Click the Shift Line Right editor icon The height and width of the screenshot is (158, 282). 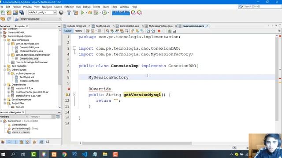tap(153, 31)
